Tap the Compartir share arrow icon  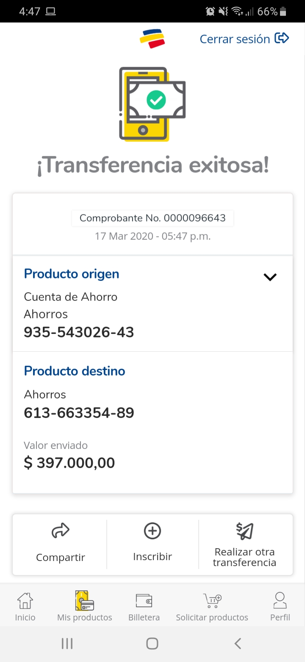coord(61,531)
